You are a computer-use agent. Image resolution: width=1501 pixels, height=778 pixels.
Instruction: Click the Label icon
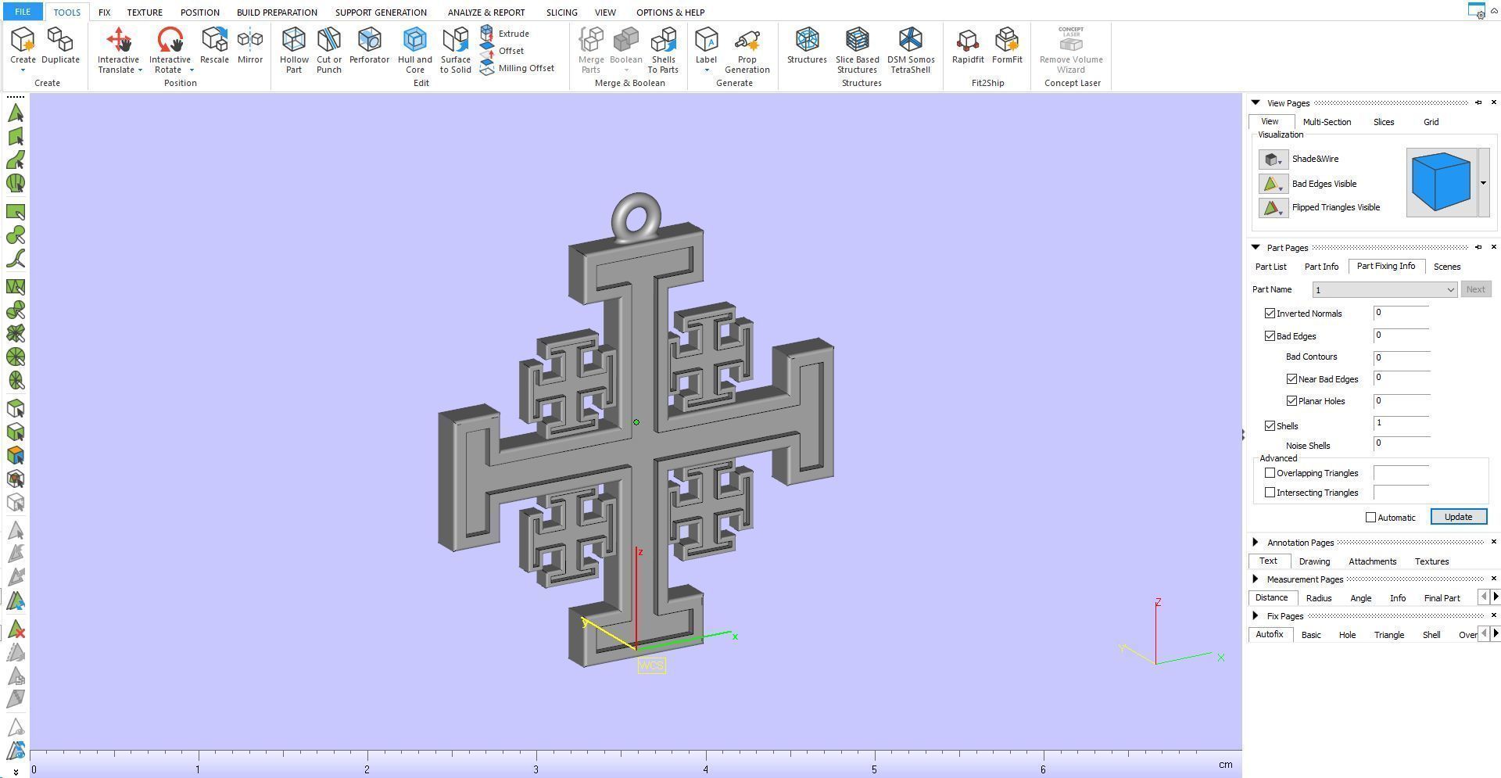pos(706,41)
